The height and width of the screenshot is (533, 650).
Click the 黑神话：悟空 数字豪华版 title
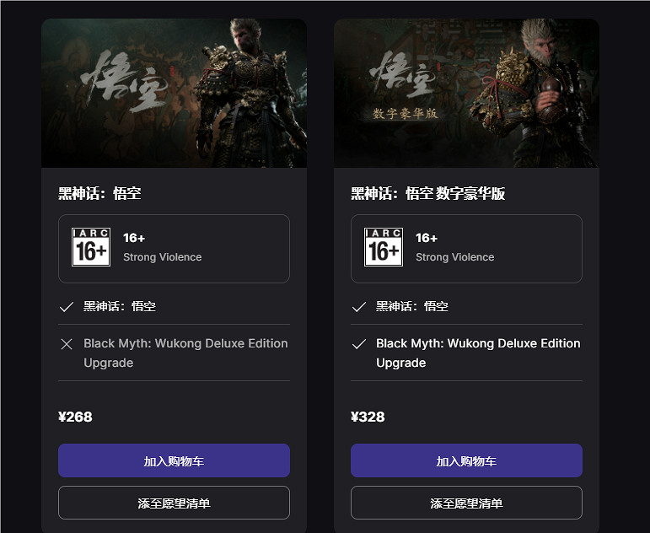[x=428, y=194]
